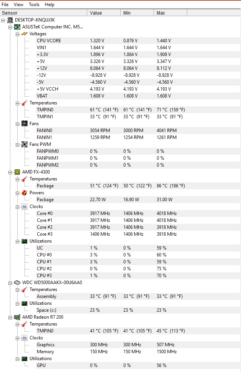Click the Value column header
This screenshot has width=241, height=372.
click(104, 13)
